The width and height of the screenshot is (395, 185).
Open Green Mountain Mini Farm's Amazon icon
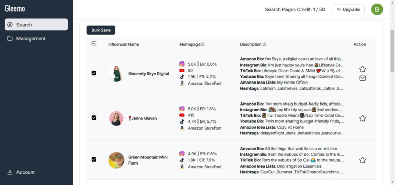(182, 167)
